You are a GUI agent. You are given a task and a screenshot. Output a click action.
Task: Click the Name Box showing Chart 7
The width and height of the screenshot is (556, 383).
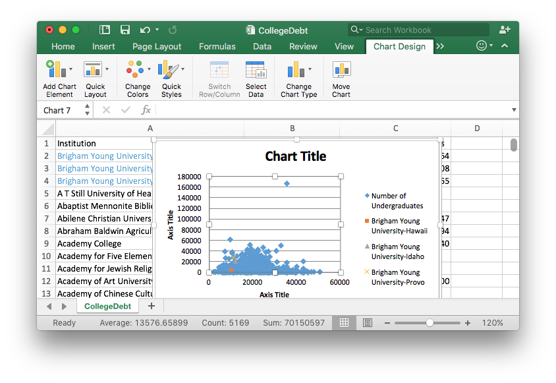(61, 110)
